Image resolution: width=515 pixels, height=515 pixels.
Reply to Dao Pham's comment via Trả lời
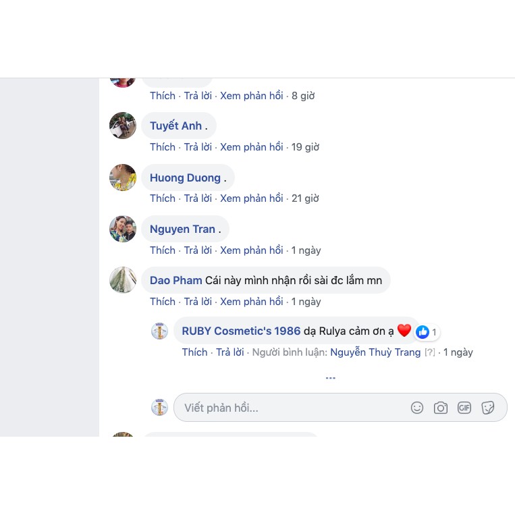[198, 301]
